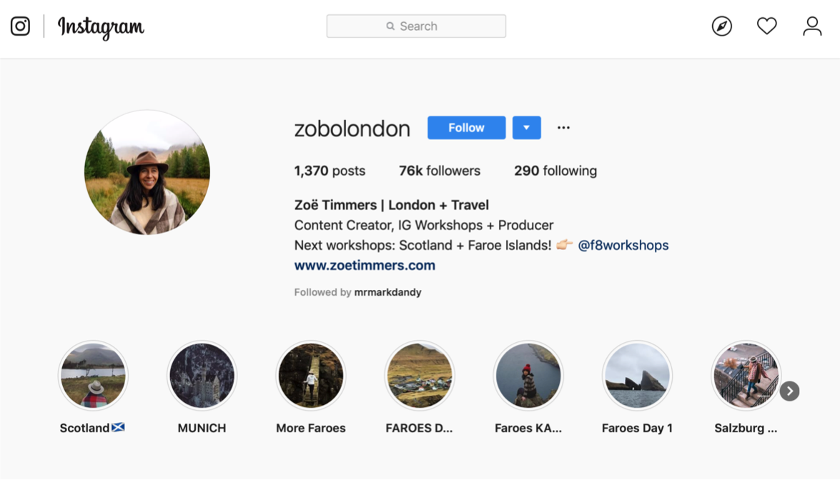Click into the Search input field
This screenshot has height=480, width=840.
pos(416,26)
